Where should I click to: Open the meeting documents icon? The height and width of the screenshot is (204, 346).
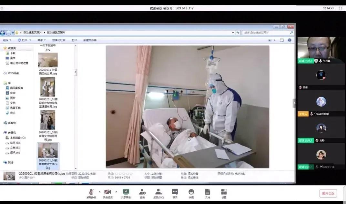208,193
